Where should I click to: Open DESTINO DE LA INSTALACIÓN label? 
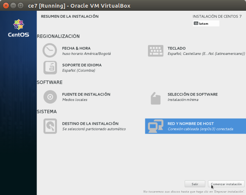(x=90, y=124)
